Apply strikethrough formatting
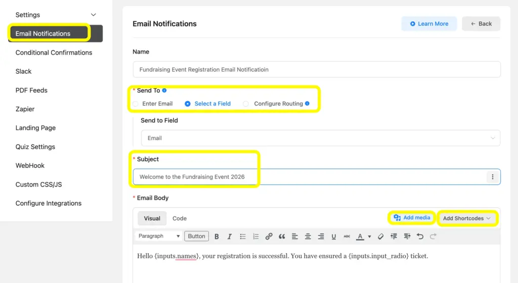 coord(347,236)
